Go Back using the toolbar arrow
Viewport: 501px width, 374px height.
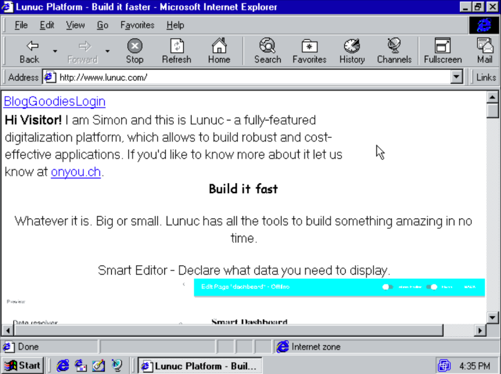point(30,51)
